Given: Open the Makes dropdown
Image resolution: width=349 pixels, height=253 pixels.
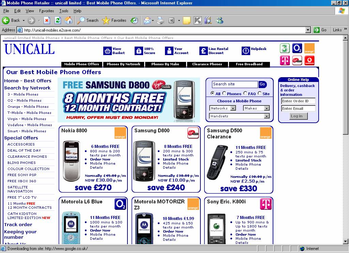Looking at the screenshot, I should (x=256, y=108).
